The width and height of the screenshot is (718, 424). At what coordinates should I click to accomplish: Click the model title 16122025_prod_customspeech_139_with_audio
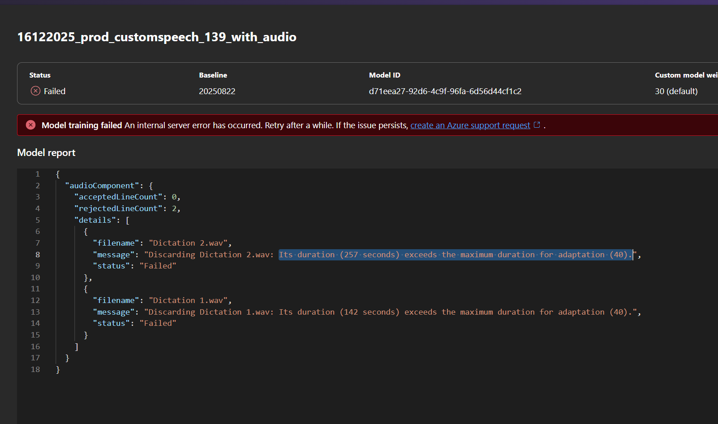(x=157, y=37)
